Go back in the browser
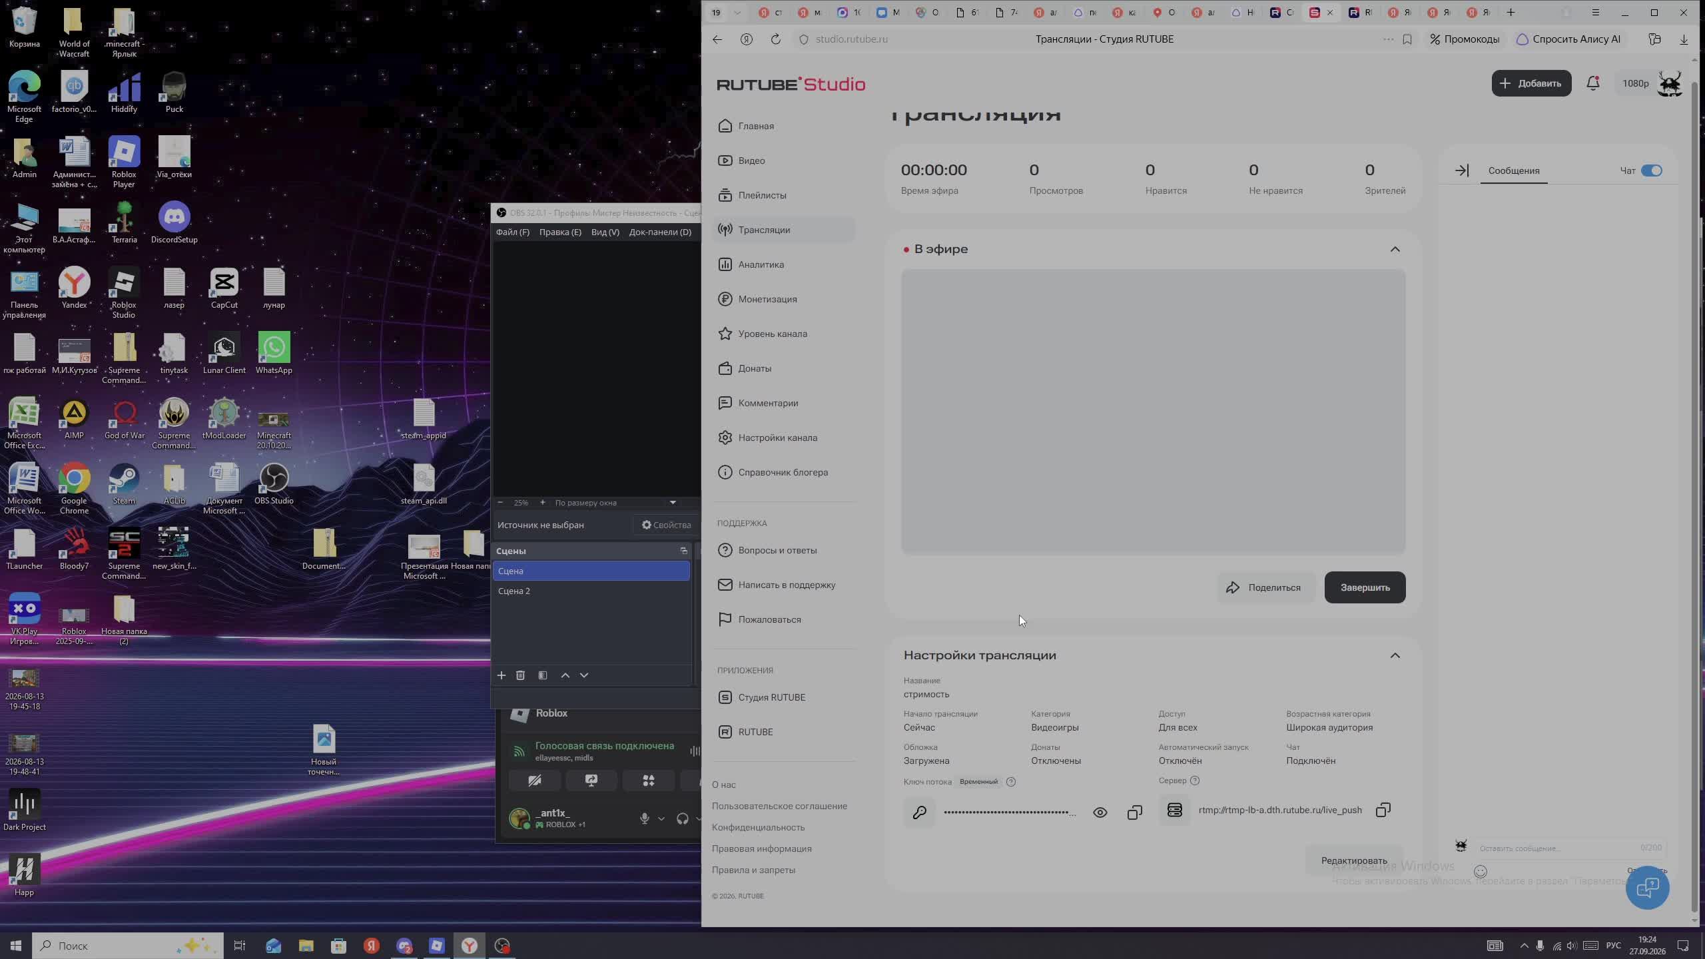 pos(717,39)
